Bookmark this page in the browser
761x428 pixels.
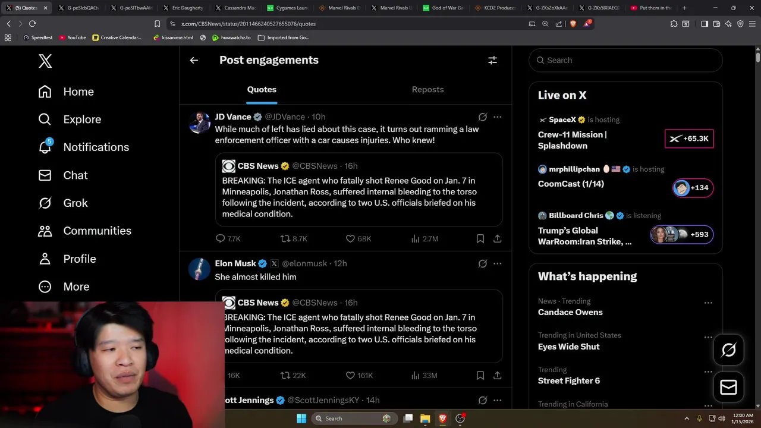pyautogui.click(x=157, y=24)
